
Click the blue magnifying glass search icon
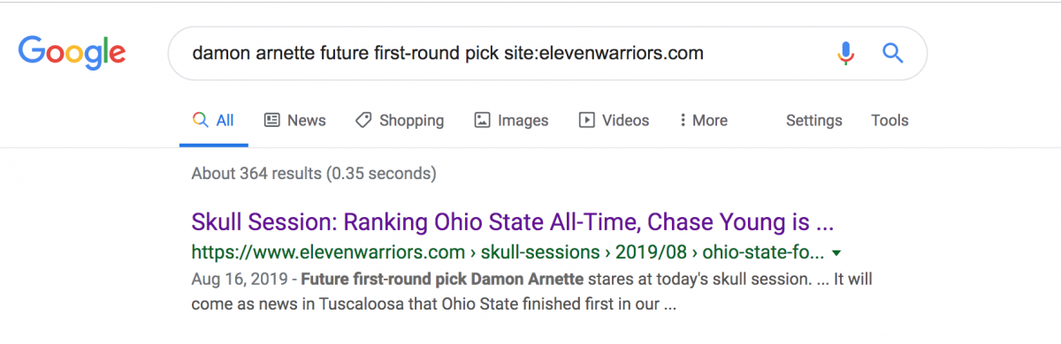pos(893,54)
